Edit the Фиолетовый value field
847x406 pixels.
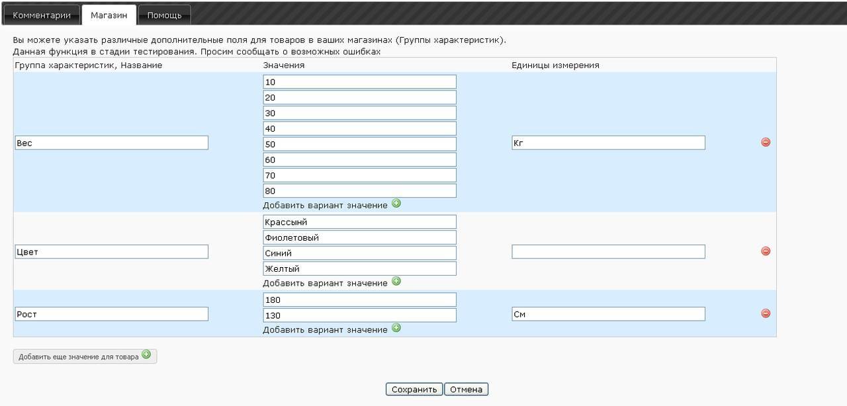[x=359, y=237]
